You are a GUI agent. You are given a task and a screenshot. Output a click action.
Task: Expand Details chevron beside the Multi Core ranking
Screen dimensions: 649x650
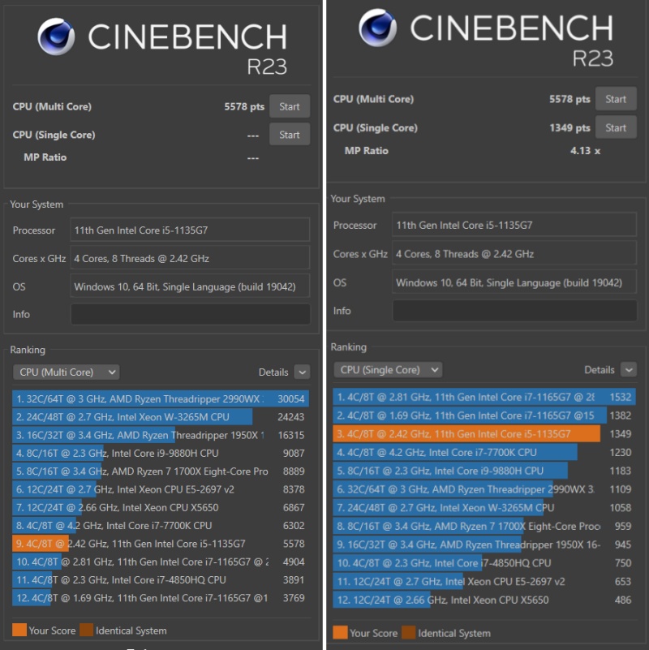(x=302, y=372)
